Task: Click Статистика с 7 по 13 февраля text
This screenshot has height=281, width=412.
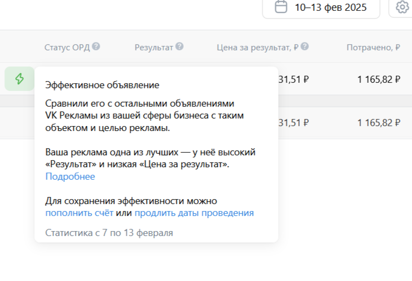Action: click(x=109, y=233)
